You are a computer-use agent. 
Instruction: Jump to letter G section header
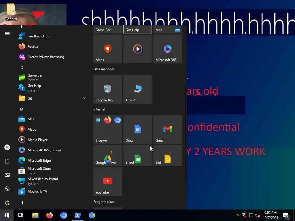pos(22,68)
